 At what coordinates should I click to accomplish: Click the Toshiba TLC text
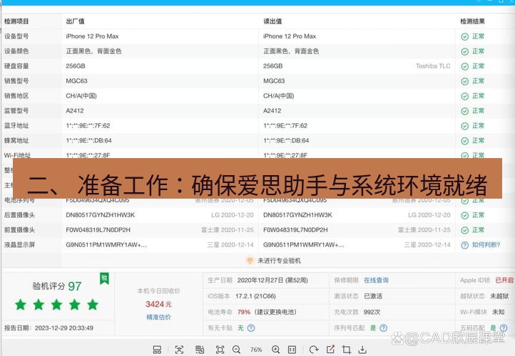[433, 66]
